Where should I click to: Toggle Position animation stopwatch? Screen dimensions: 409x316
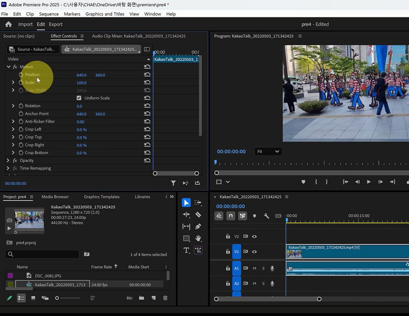tap(21, 75)
